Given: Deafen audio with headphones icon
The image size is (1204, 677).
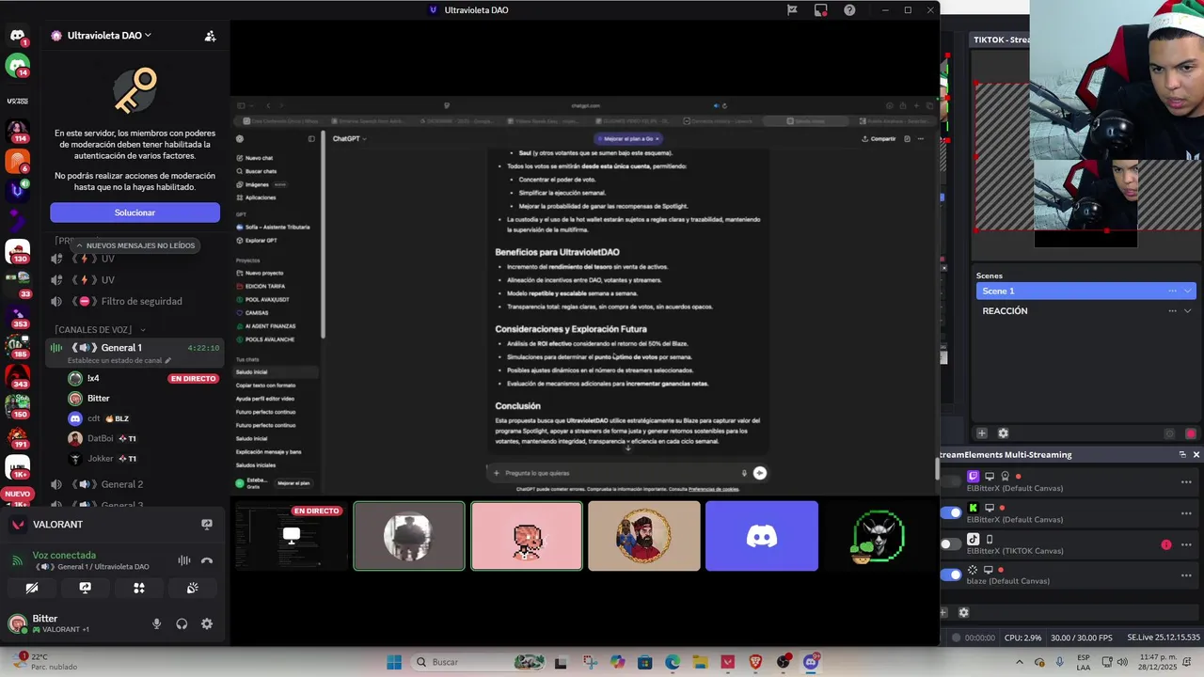Looking at the screenshot, I should 182,623.
